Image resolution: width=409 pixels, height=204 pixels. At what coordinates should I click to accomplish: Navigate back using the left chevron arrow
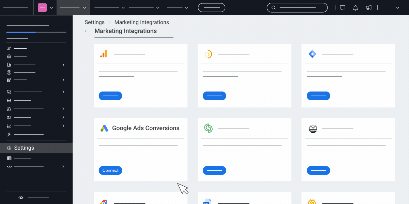click(x=86, y=31)
